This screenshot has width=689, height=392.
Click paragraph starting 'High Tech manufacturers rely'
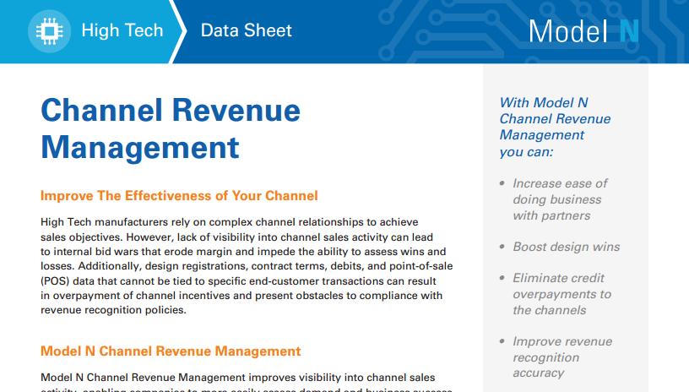coord(247,266)
